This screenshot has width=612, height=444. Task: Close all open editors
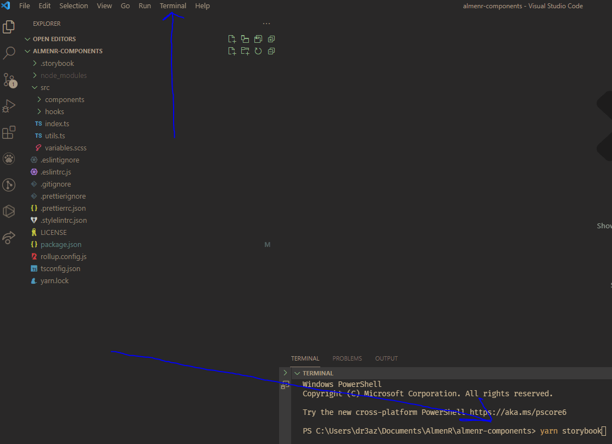[x=271, y=39]
